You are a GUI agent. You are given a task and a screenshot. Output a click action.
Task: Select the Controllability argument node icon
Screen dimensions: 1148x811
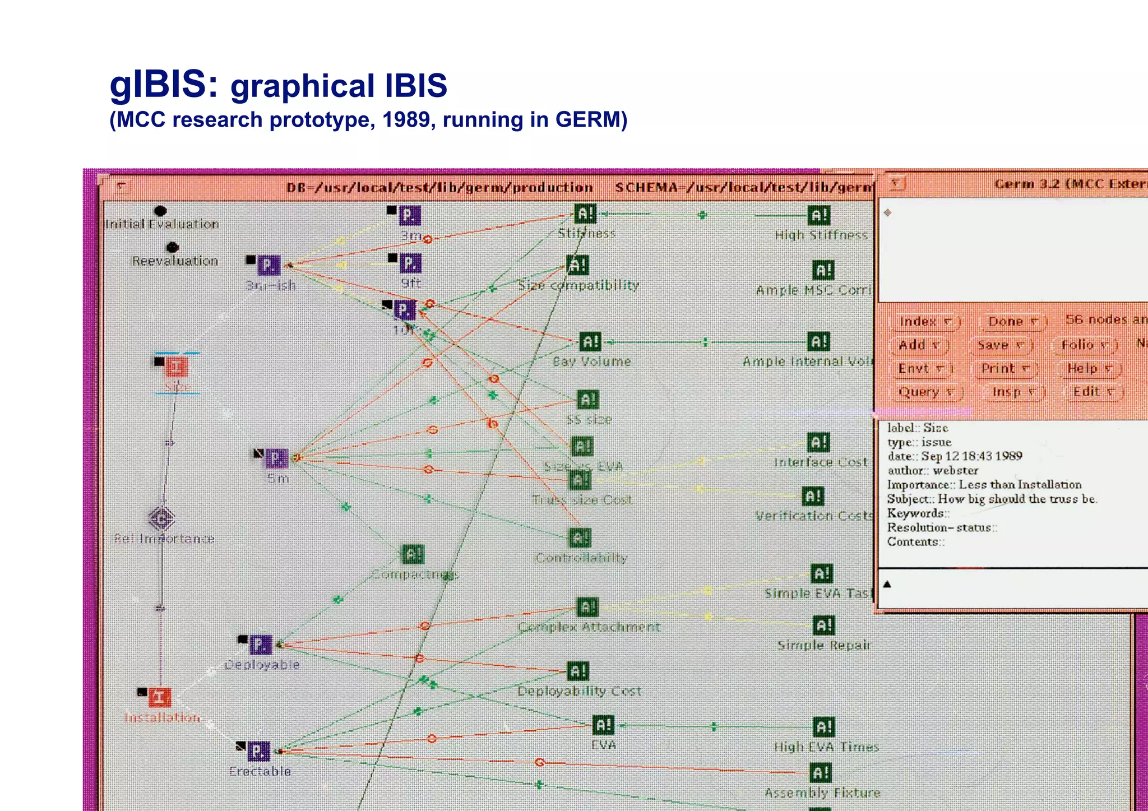(x=580, y=538)
